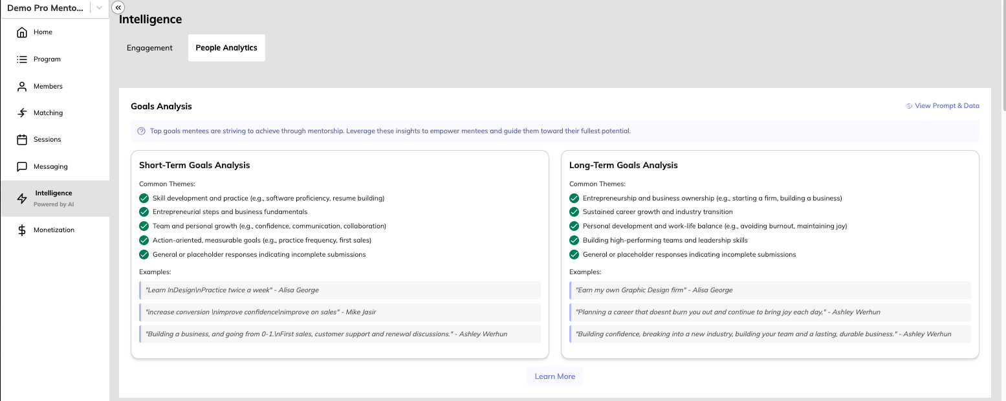Click checkmark beside Skill development and practice

144,198
